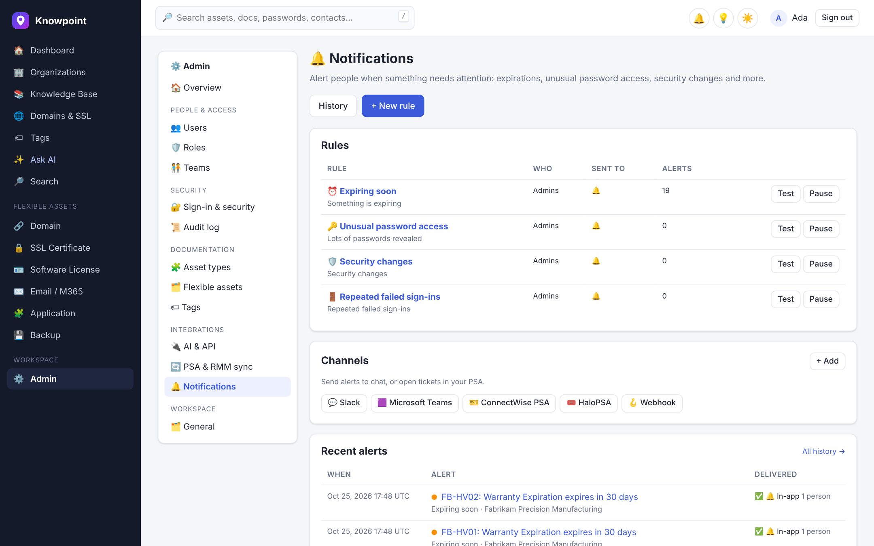Add a new channel with + Add

[x=827, y=361]
